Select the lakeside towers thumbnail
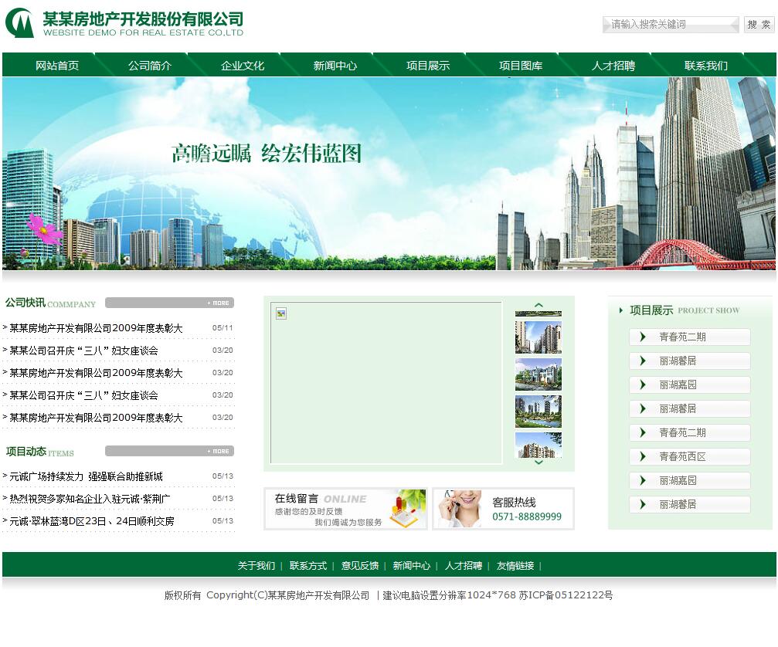 coord(538,412)
